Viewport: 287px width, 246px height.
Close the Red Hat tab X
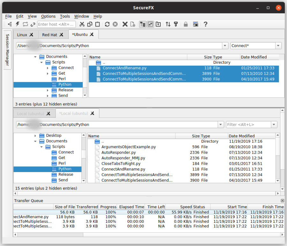click(61, 35)
